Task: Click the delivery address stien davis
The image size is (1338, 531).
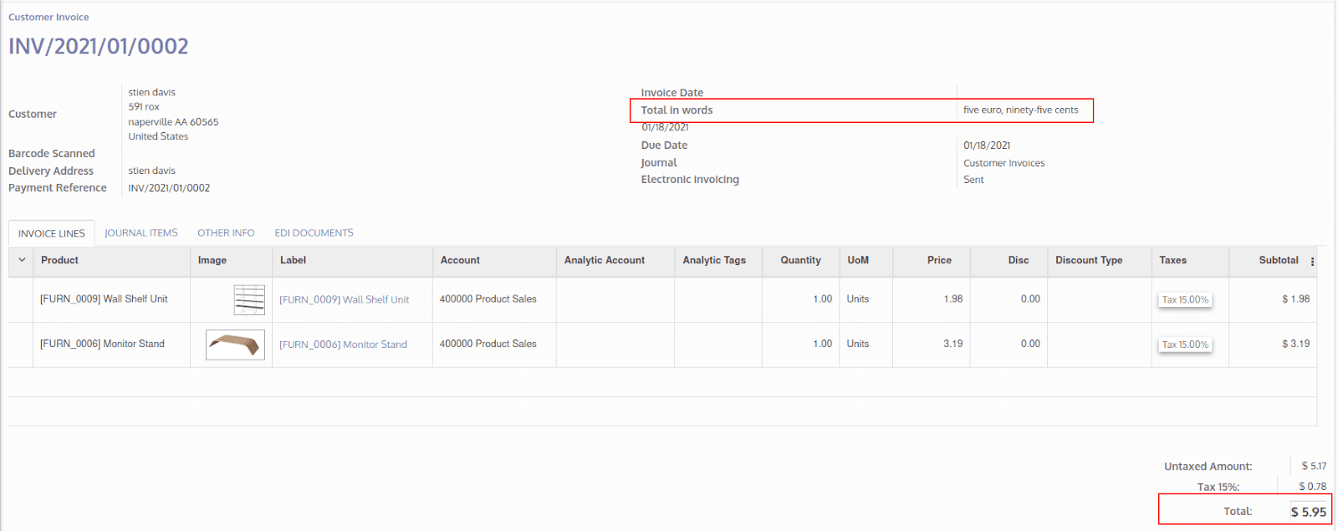Action: pyautogui.click(x=151, y=171)
